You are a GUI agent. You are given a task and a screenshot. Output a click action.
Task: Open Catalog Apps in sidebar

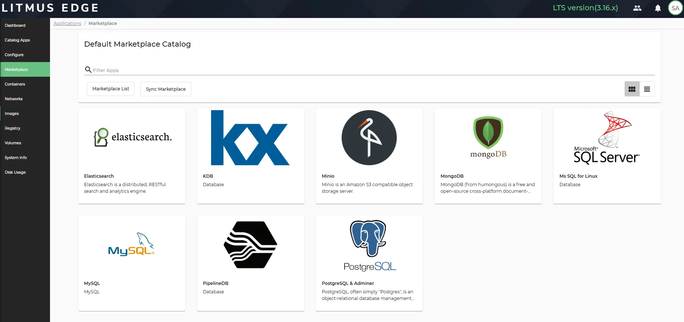25,40
